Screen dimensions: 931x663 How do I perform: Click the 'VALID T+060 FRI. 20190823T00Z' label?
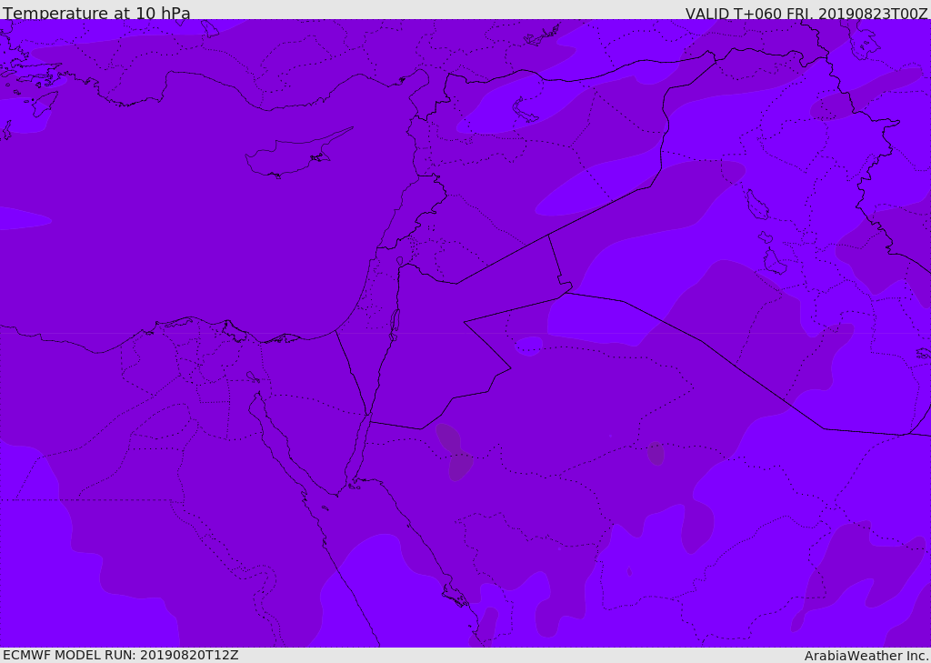(806, 13)
